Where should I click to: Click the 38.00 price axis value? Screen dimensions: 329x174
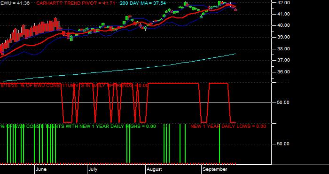[283, 49]
